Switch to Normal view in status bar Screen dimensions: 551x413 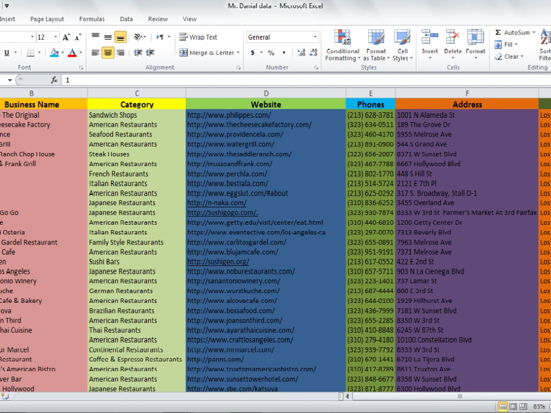(x=503, y=406)
